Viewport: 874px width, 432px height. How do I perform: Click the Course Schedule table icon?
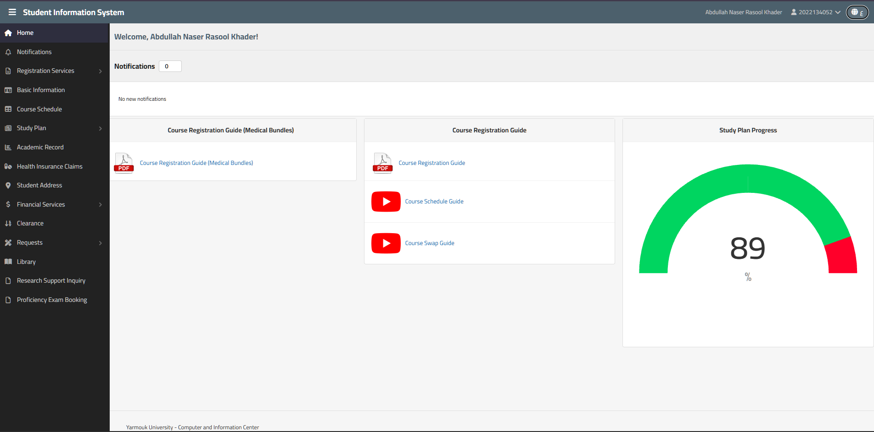pyautogui.click(x=8, y=109)
